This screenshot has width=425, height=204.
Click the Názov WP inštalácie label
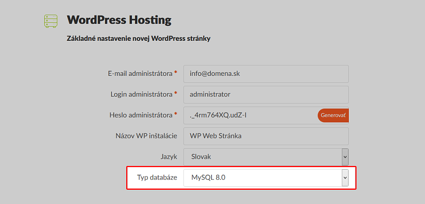click(x=147, y=136)
